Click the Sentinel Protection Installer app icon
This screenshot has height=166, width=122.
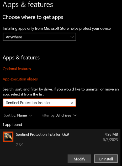pyautogui.click(x=8, y=137)
